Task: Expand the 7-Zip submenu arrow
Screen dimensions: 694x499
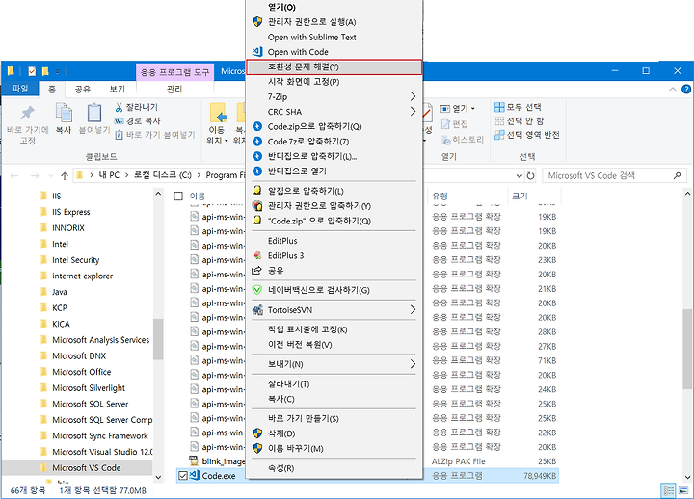Action: 413,96
